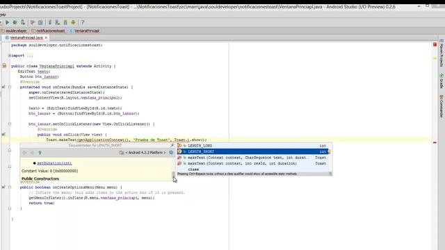445x250 pixels.
Task: Collapse the onCreate method fold marker
Action: click(x=9, y=87)
